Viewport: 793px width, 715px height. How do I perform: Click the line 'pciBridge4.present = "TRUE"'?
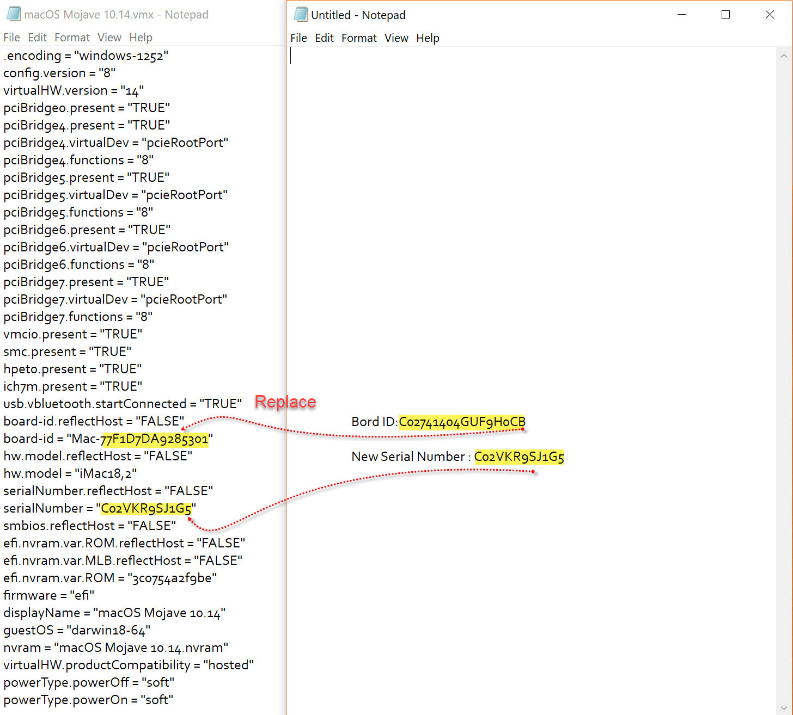pos(87,125)
